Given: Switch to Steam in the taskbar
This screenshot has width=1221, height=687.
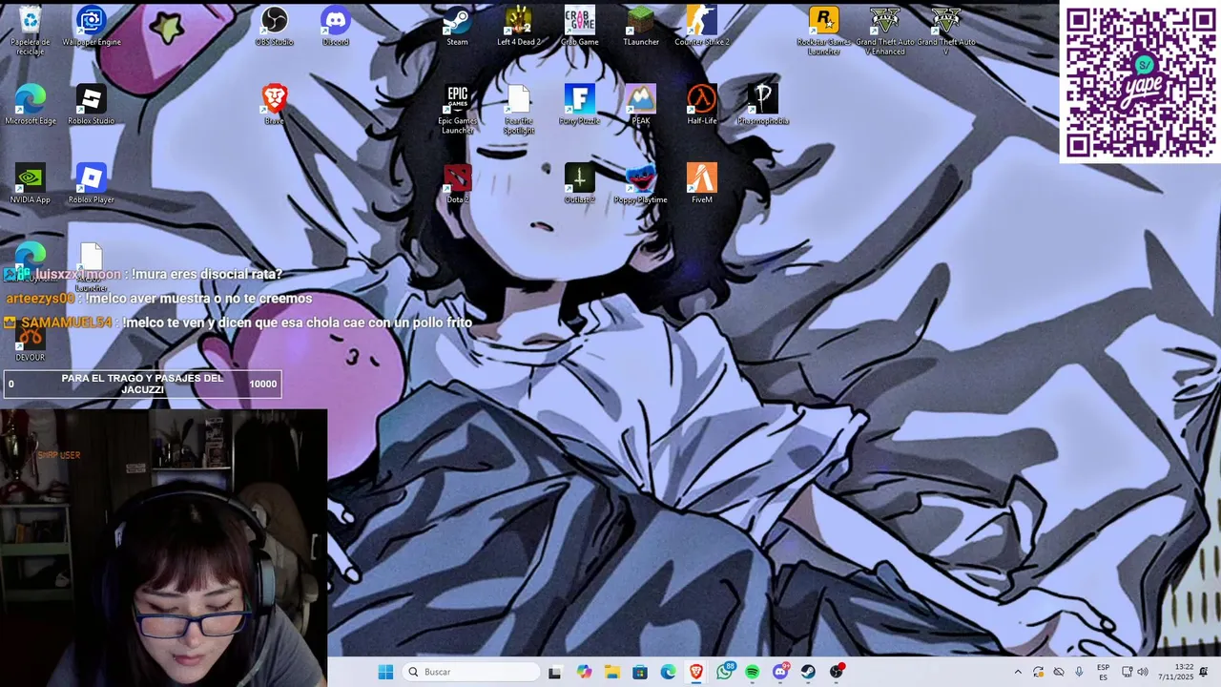Looking at the screenshot, I should coord(809,672).
